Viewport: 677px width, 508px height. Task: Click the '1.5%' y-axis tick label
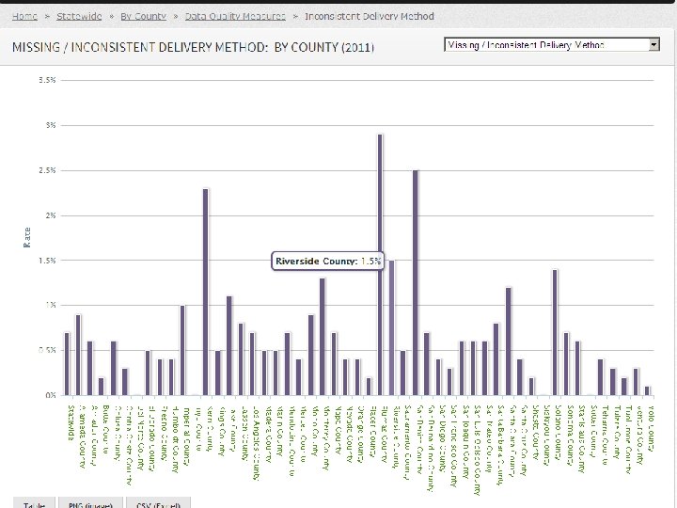[x=47, y=261]
